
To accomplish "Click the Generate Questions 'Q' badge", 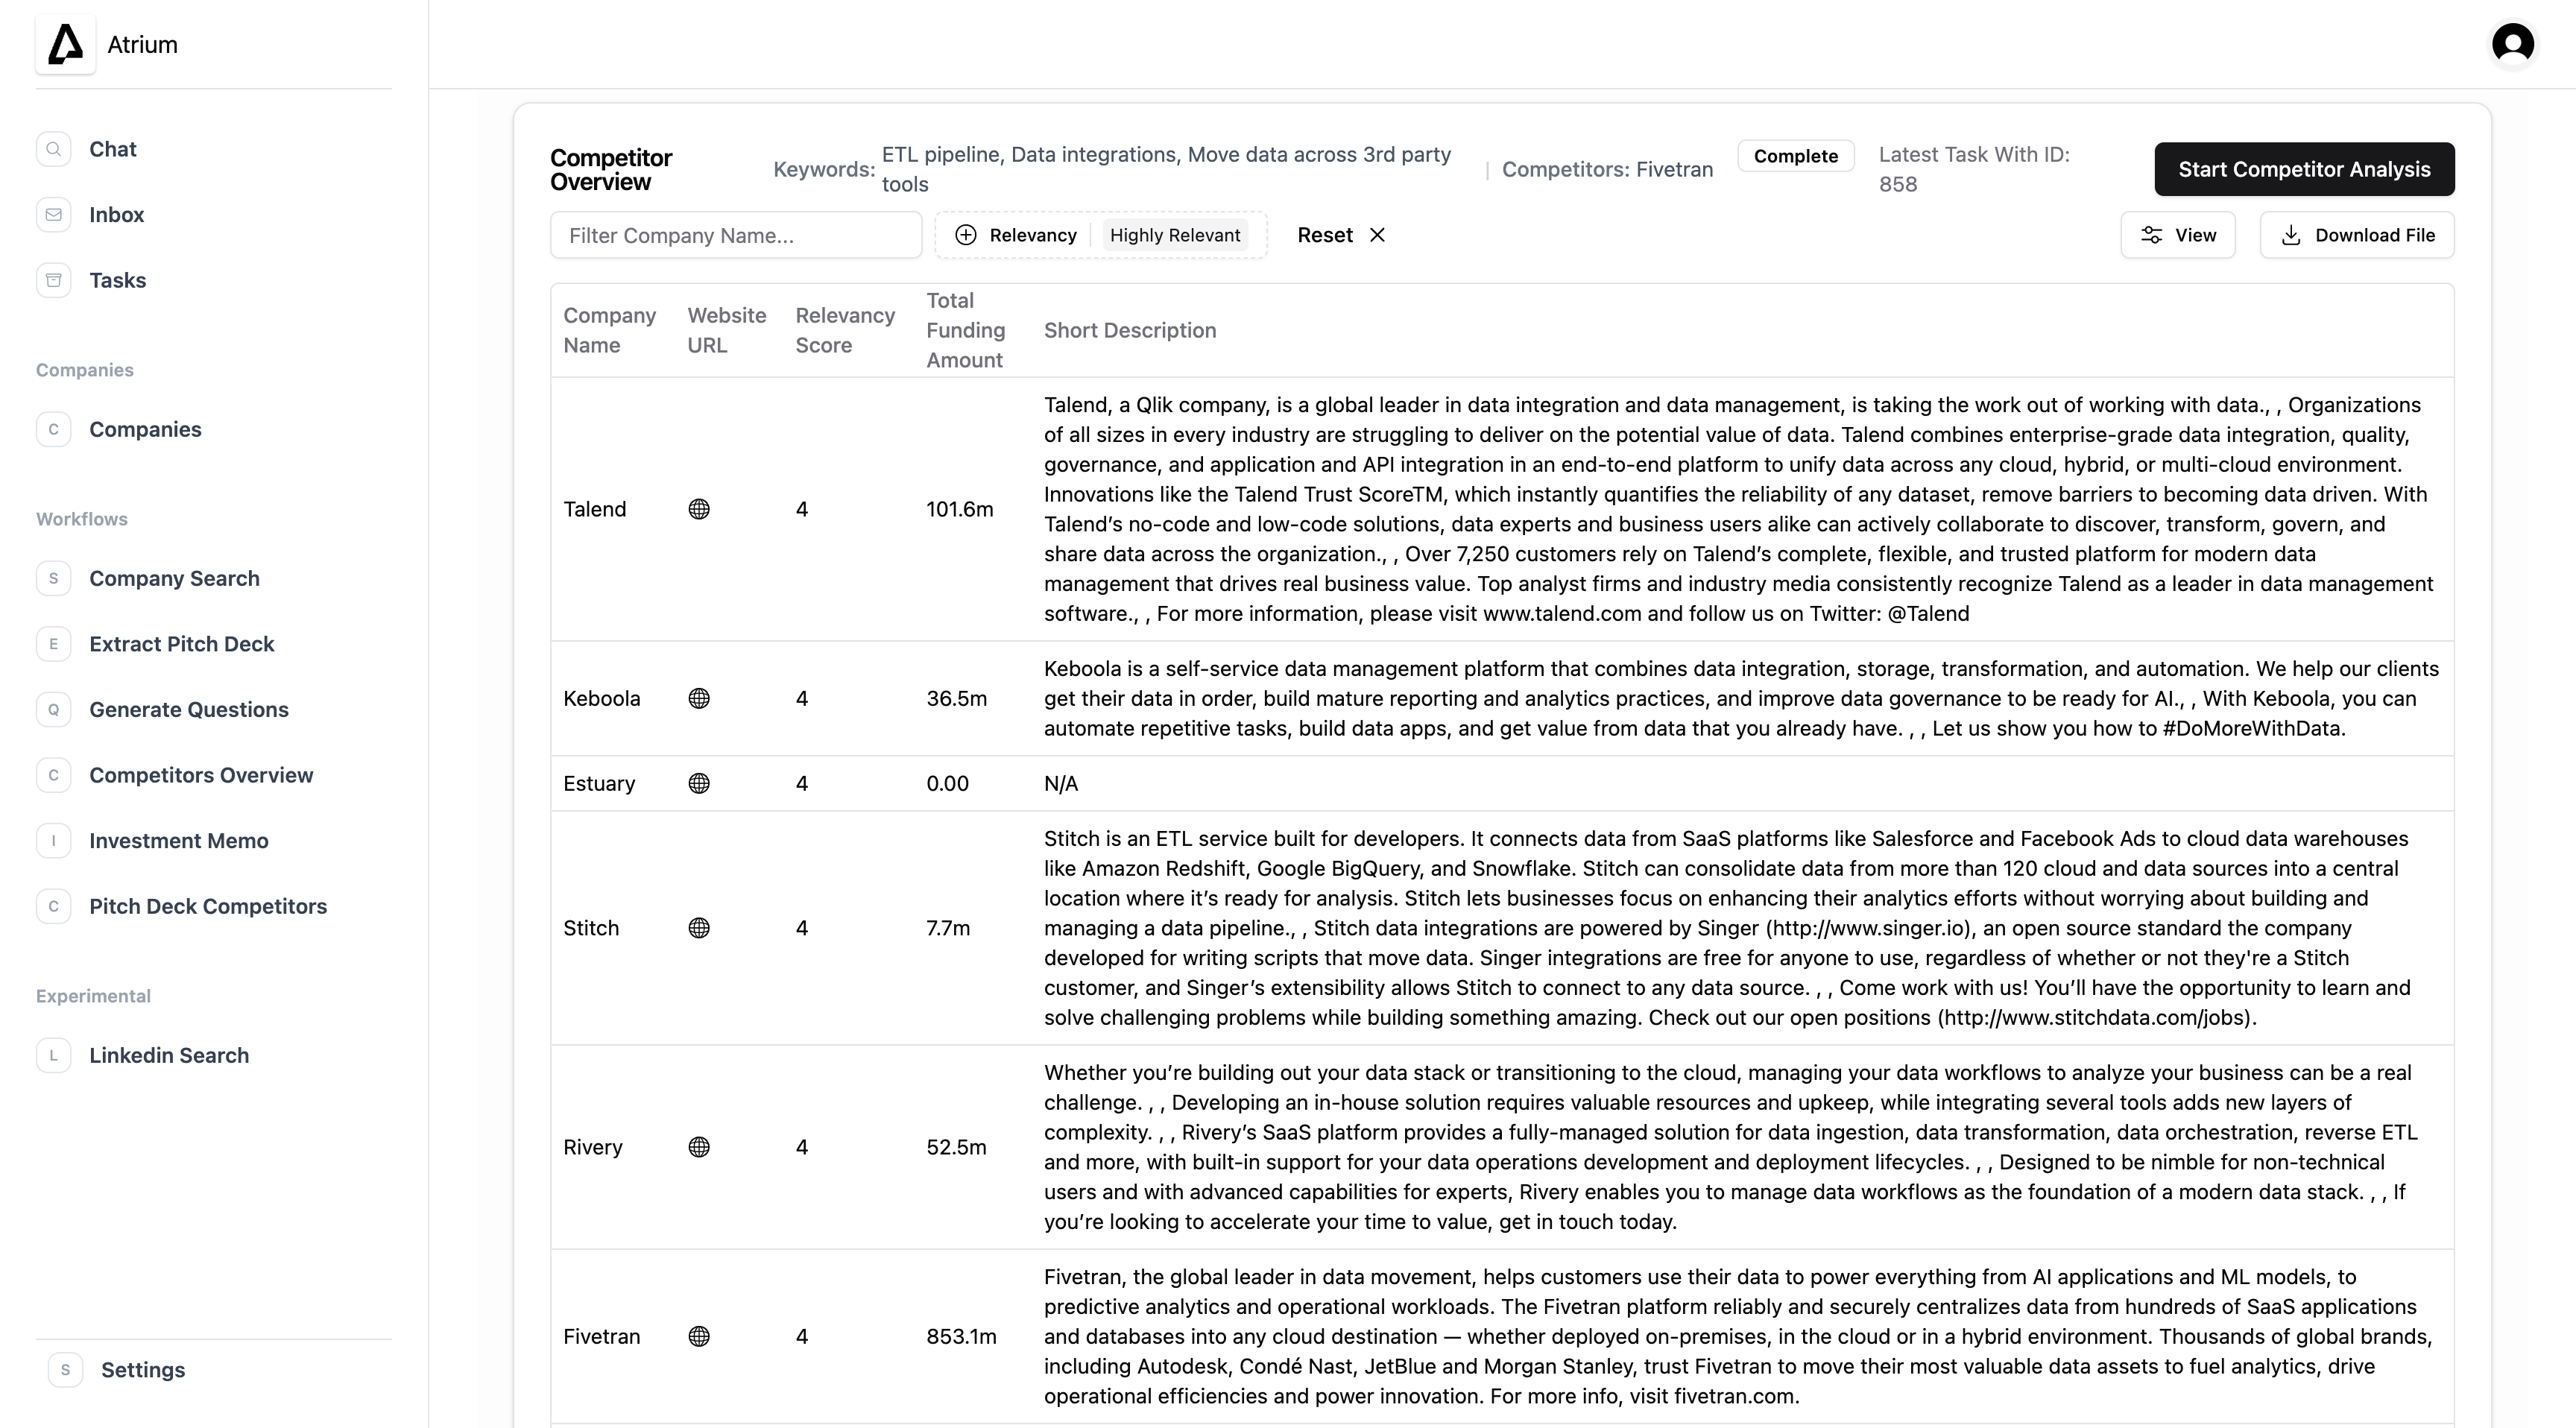I will pos(54,709).
